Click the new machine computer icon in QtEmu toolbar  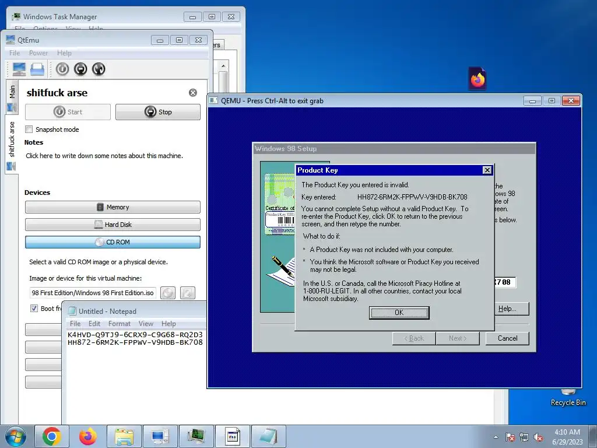[19, 69]
